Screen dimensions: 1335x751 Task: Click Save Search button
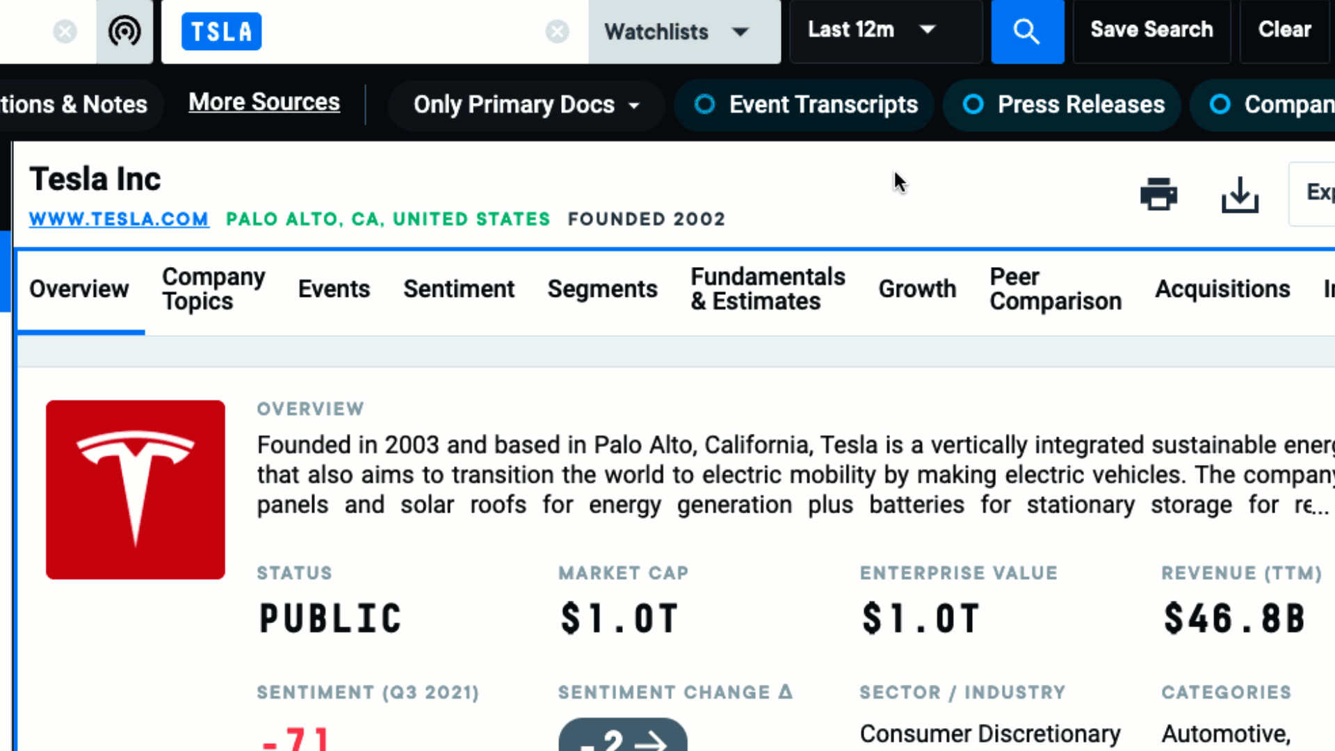1151,31
